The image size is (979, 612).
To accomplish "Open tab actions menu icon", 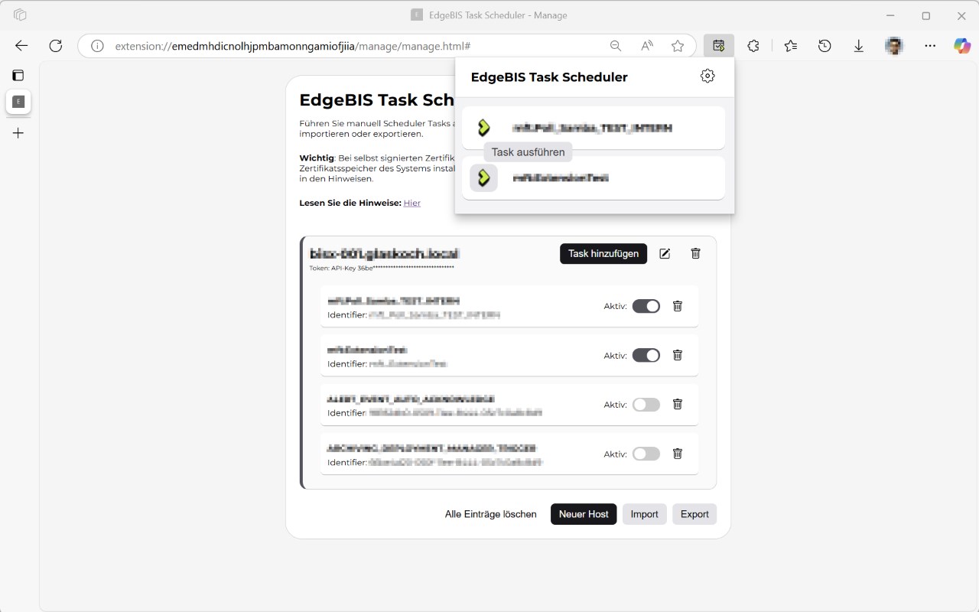I will pos(18,75).
